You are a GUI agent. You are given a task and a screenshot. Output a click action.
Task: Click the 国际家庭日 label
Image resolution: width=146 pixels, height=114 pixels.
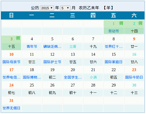point(113,62)
